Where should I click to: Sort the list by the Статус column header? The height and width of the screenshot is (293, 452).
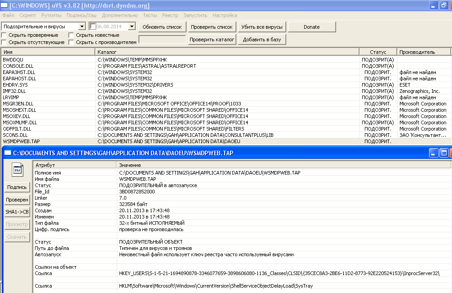pos(378,52)
